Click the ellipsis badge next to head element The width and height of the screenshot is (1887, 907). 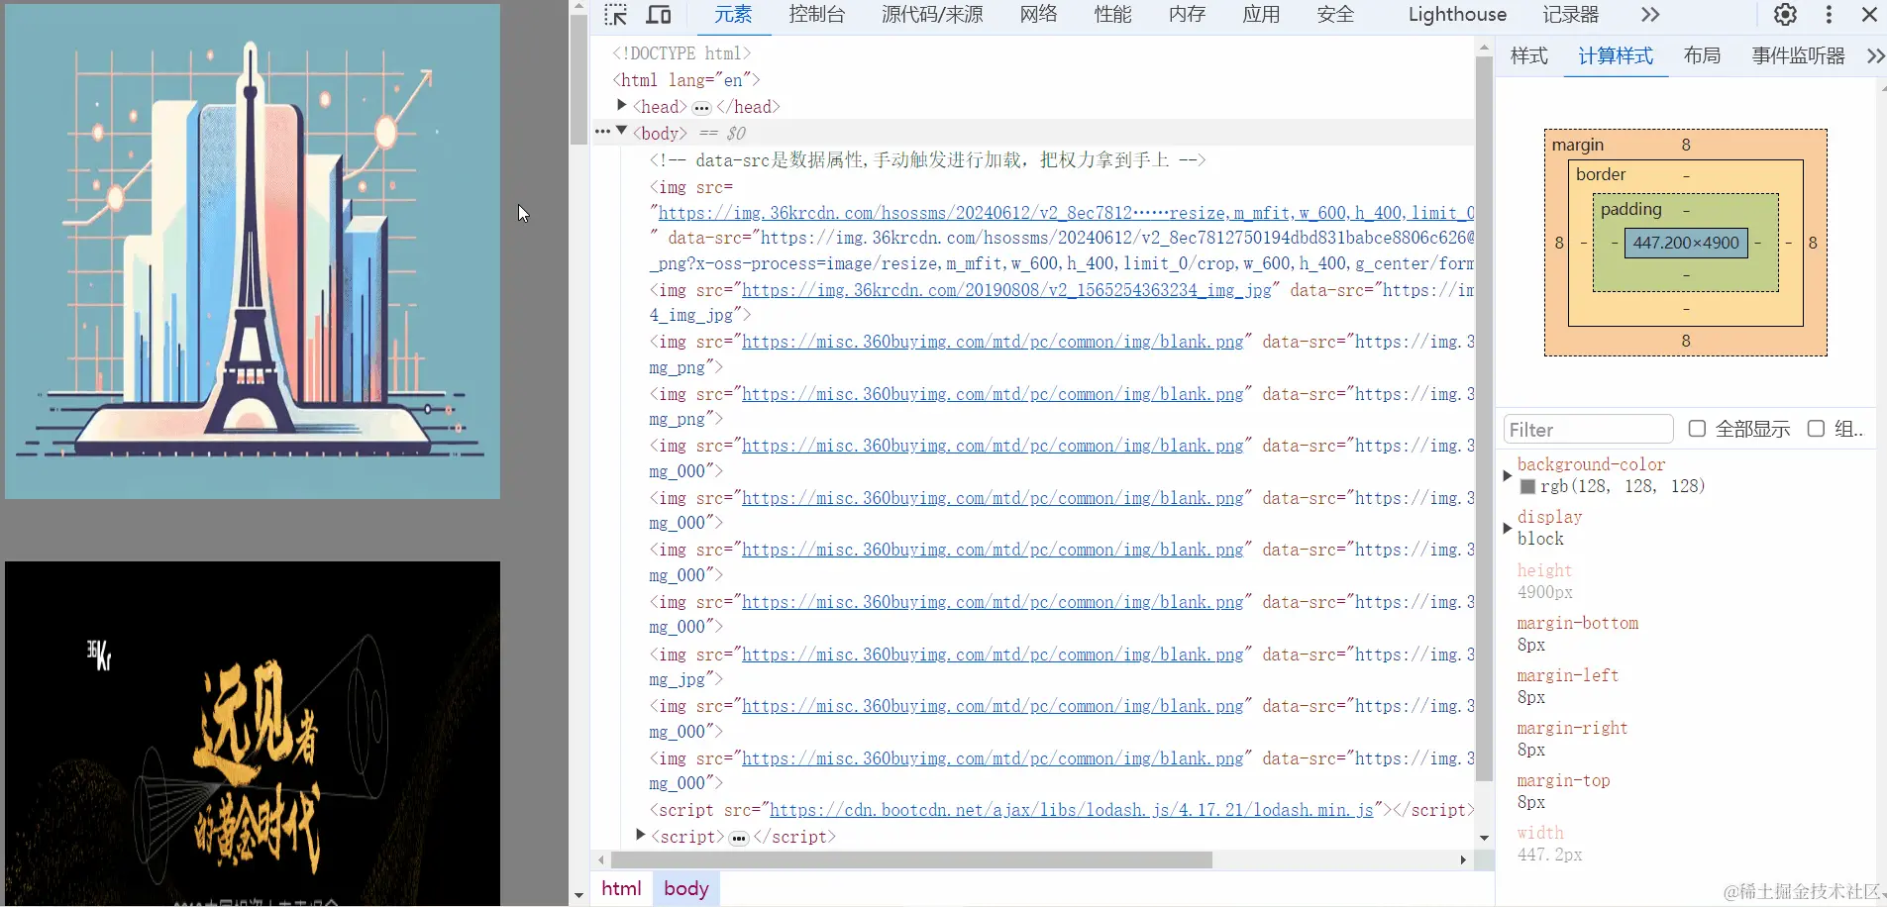[x=700, y=107]
